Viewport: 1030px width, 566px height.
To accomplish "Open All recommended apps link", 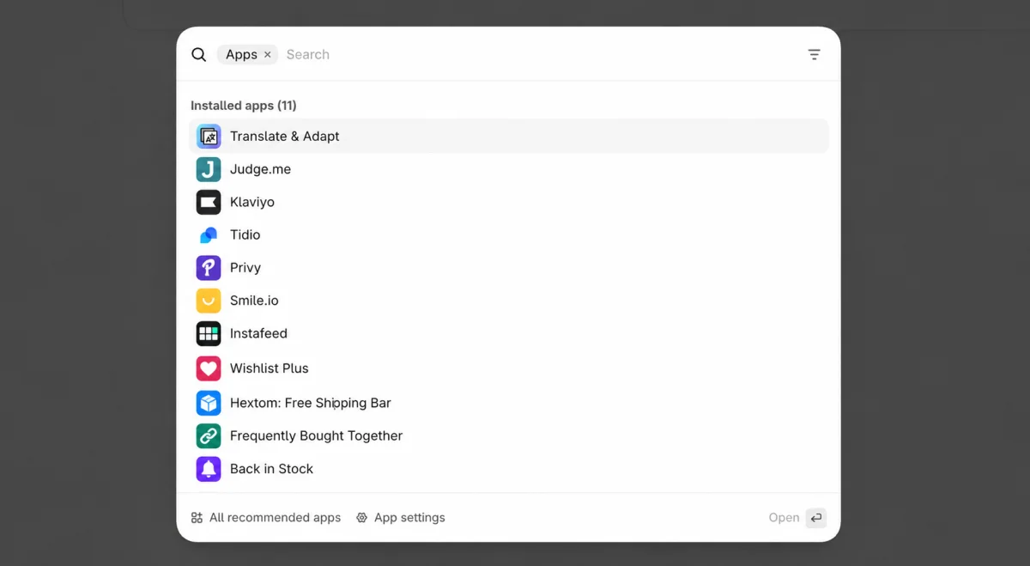I will (x=266, y=518).
